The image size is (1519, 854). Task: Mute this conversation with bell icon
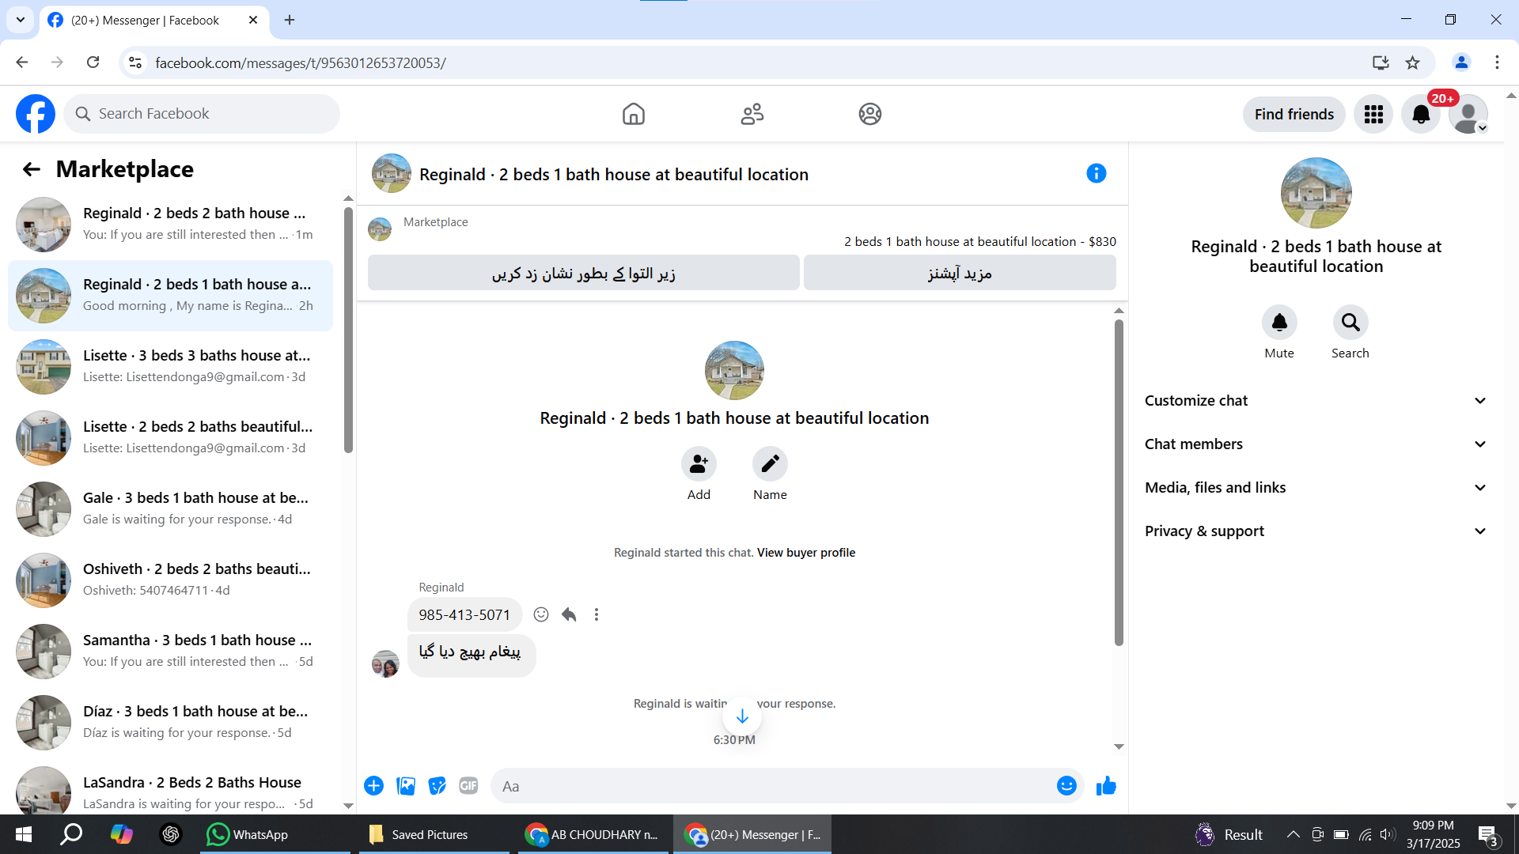coord(1279,323)
